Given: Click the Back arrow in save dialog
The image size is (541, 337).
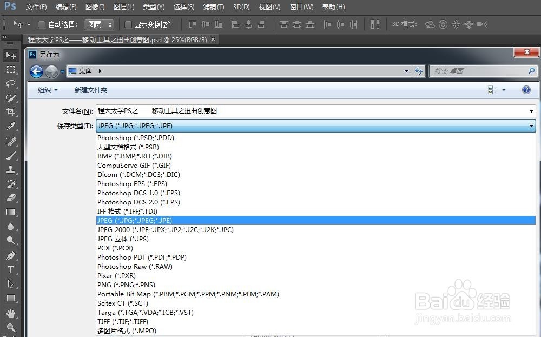Looking at the screenshot, I should coord(37,71).
